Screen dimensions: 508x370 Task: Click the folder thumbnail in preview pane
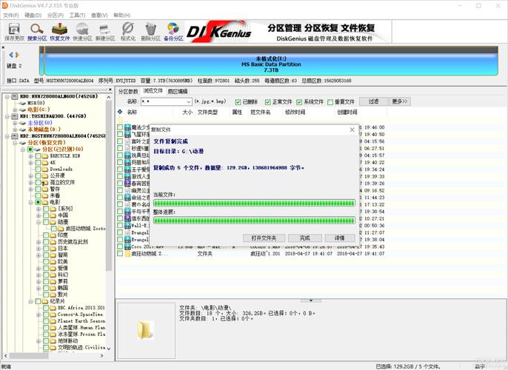tap(145, 330)
